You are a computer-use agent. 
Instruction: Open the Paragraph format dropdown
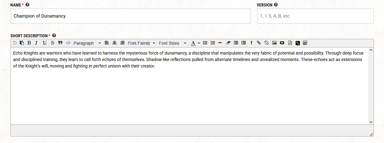click(x=87, y=43)
